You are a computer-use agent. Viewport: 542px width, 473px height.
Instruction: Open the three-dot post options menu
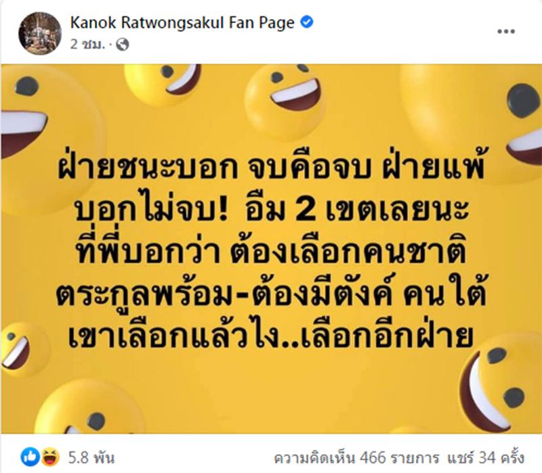point(506,31)
